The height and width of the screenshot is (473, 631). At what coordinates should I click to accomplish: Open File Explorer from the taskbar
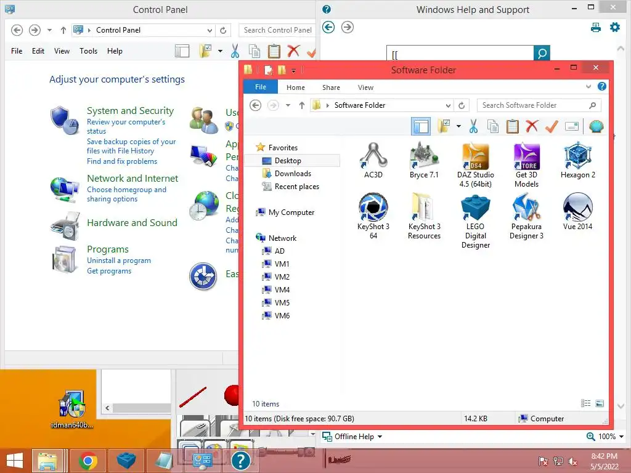47,461
